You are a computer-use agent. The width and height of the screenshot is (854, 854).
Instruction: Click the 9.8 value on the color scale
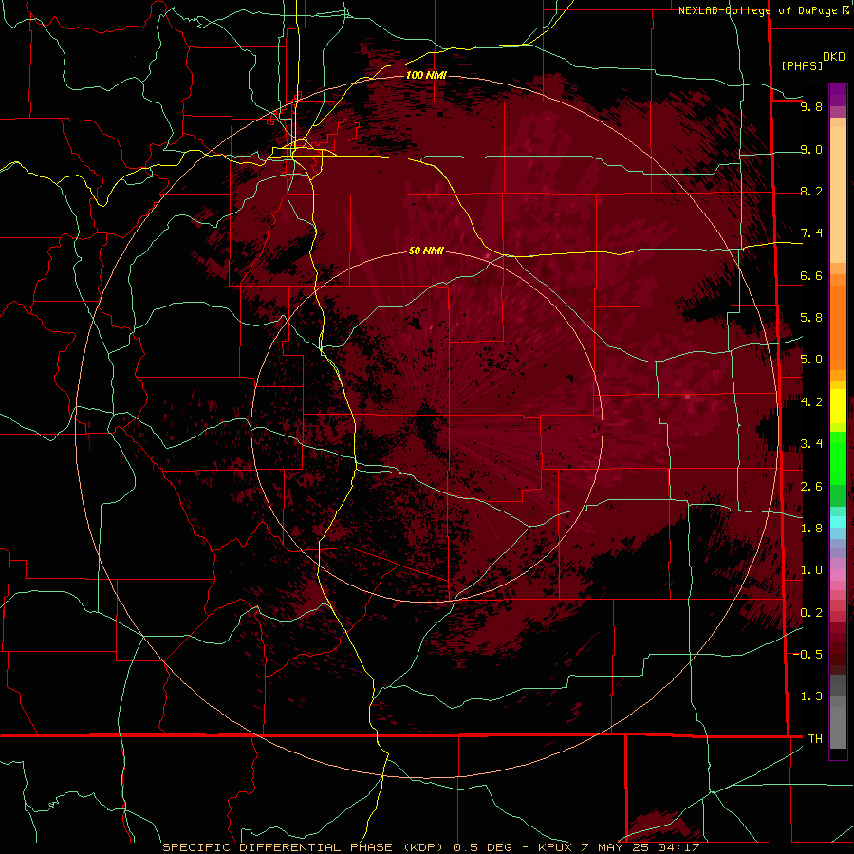pyautogui.click(x=811, y=106)
